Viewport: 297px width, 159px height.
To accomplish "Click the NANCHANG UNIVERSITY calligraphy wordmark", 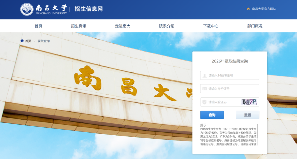I will click(x=51, y=9).
